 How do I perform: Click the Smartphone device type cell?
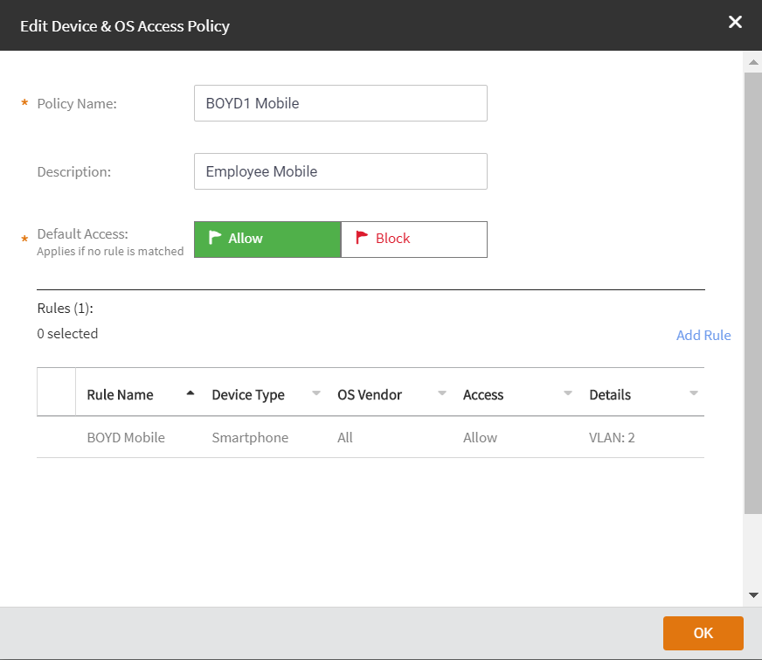point(250,437)
